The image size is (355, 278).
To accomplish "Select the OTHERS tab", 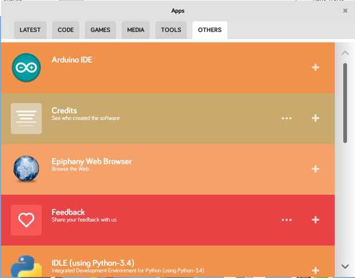I will tap(210, 30).
